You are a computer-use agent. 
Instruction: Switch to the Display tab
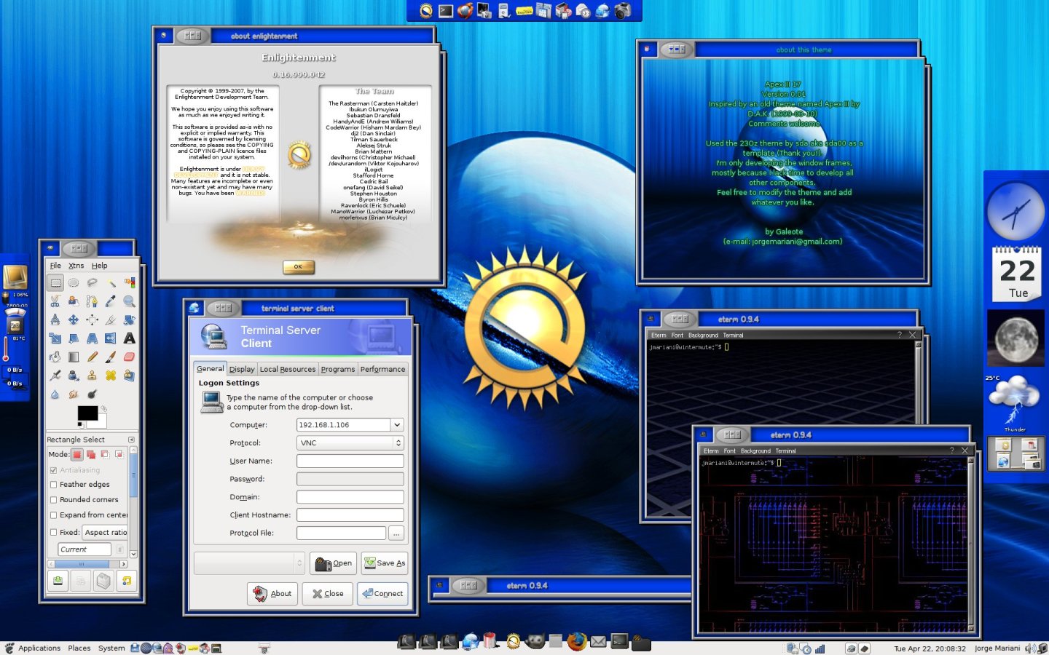pyautogui.click(x=242, y=369)
